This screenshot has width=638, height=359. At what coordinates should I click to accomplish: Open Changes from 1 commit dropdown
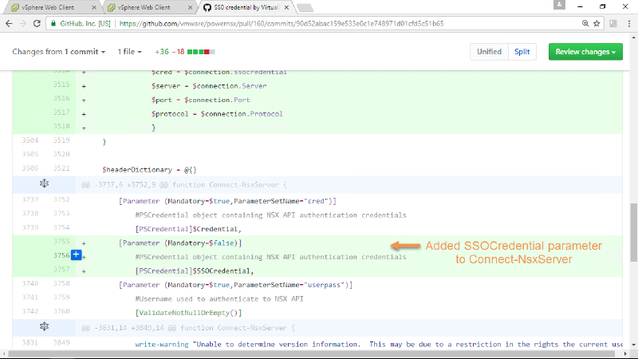point(58,52)
